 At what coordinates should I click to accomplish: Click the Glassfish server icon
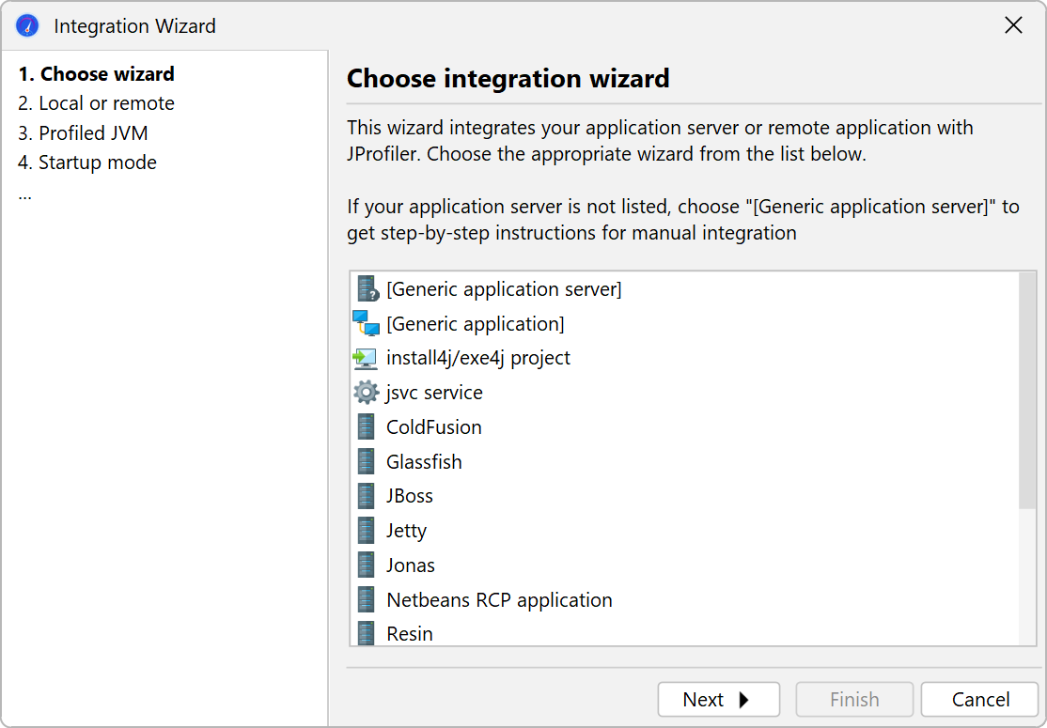[367, 462]
